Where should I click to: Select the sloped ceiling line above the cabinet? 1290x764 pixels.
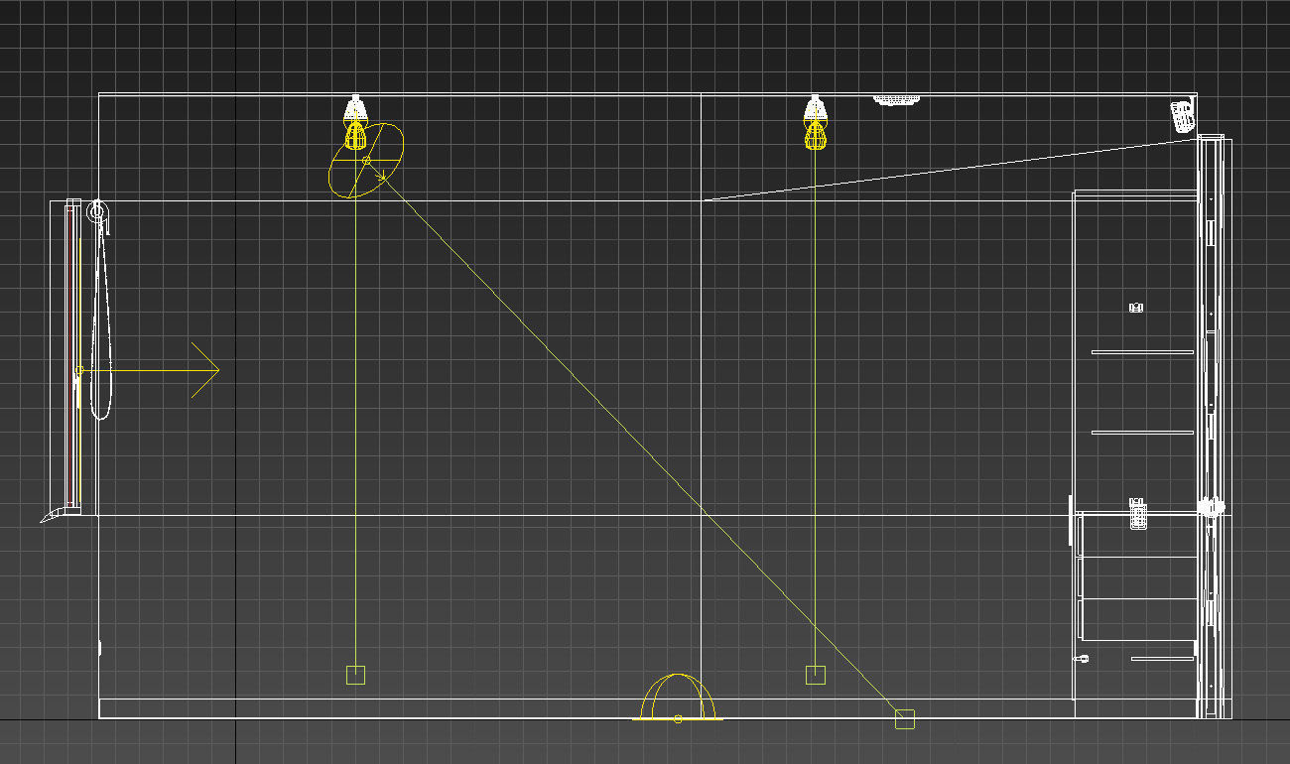click(x=951, y=170)
